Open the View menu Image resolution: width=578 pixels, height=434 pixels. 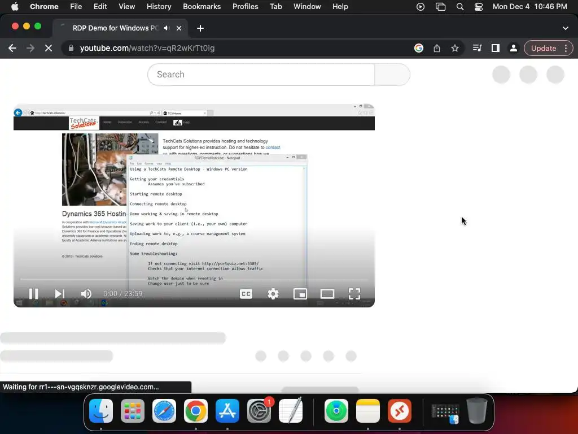(127, 7)
